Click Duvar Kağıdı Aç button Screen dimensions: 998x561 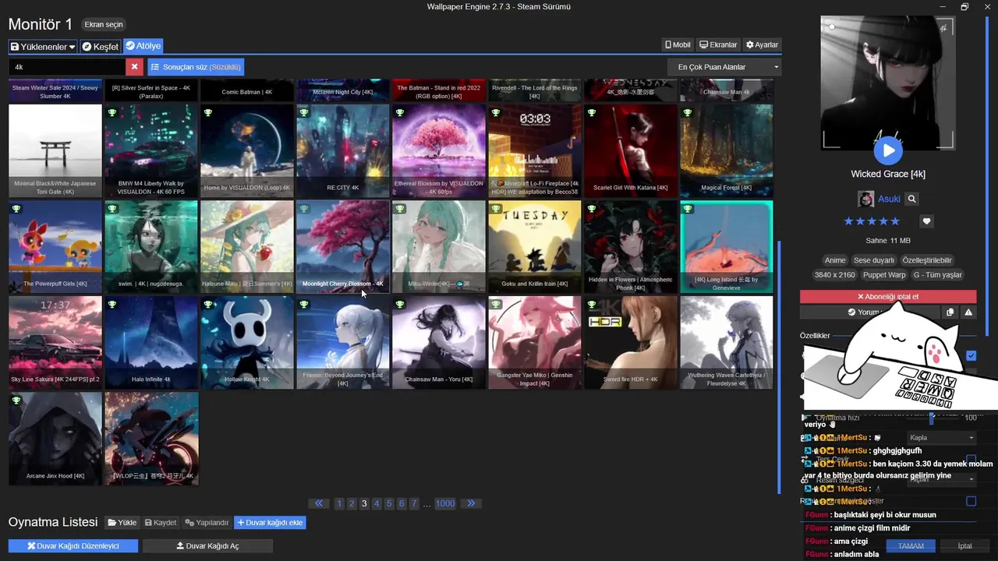click(207, 546)
